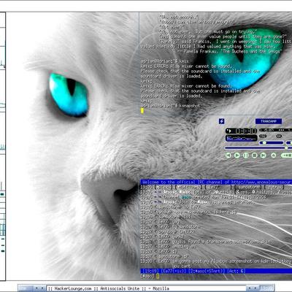
Task: Click the clock at toolbar right end
Action: click(x=266, y=288)
